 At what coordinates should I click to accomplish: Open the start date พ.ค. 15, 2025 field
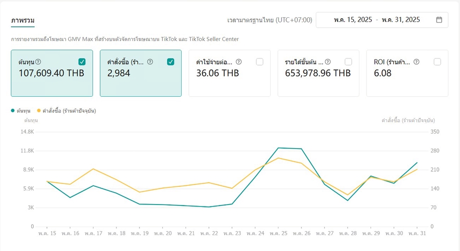coord(352,20)
